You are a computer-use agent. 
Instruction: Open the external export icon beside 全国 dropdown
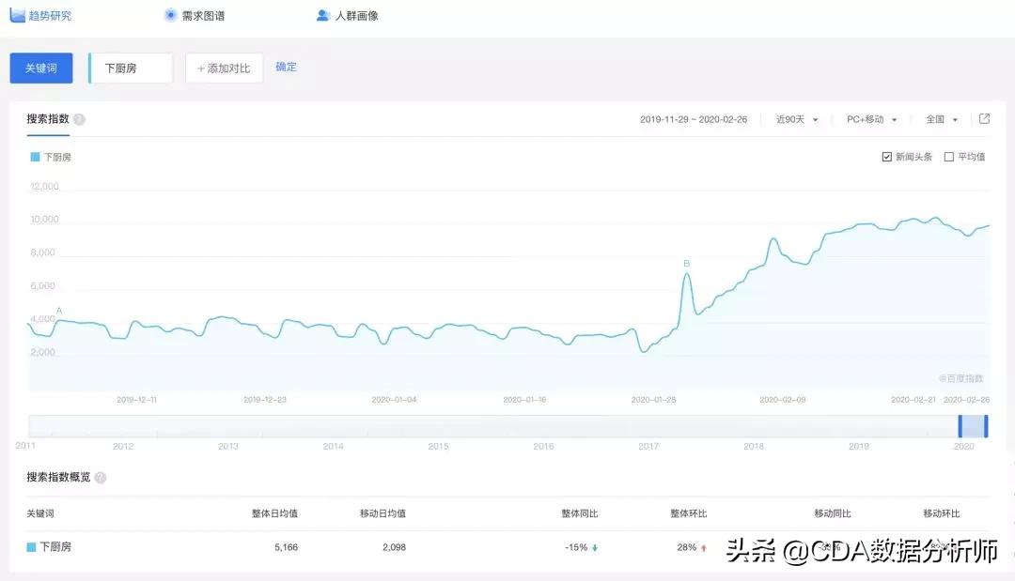coord(984,119)
